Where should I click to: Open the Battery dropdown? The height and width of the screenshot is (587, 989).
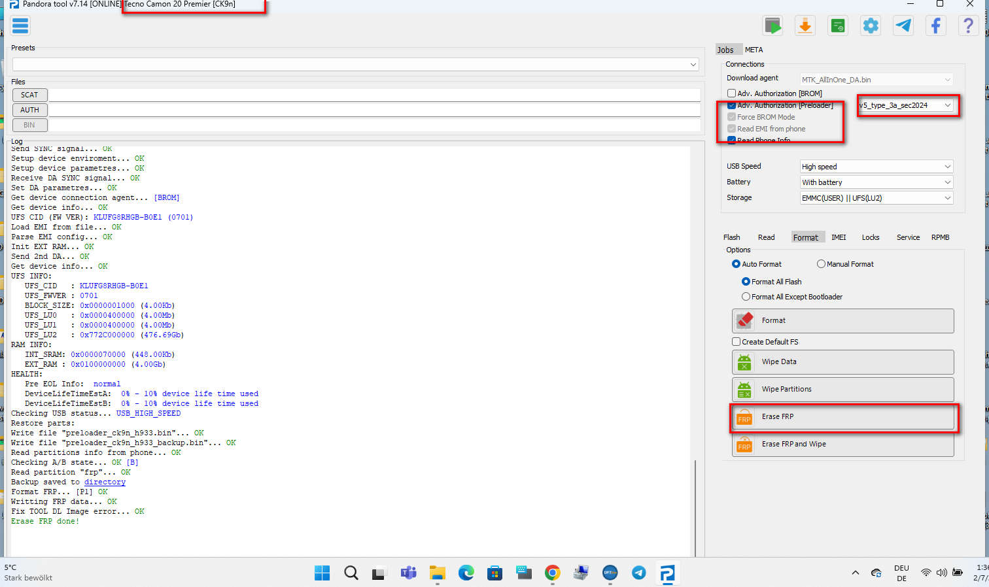(876, 182)
